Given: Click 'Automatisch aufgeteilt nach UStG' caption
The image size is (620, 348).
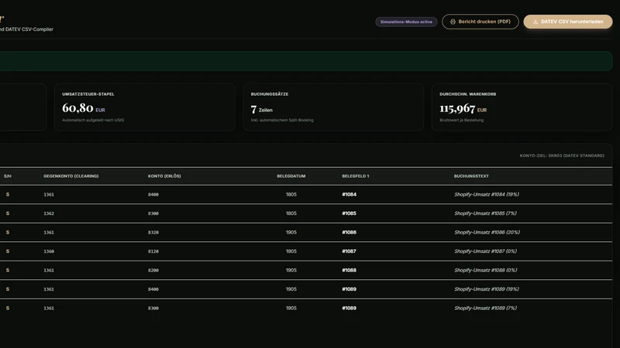Looking at the screenshot, I should (93, 120).
